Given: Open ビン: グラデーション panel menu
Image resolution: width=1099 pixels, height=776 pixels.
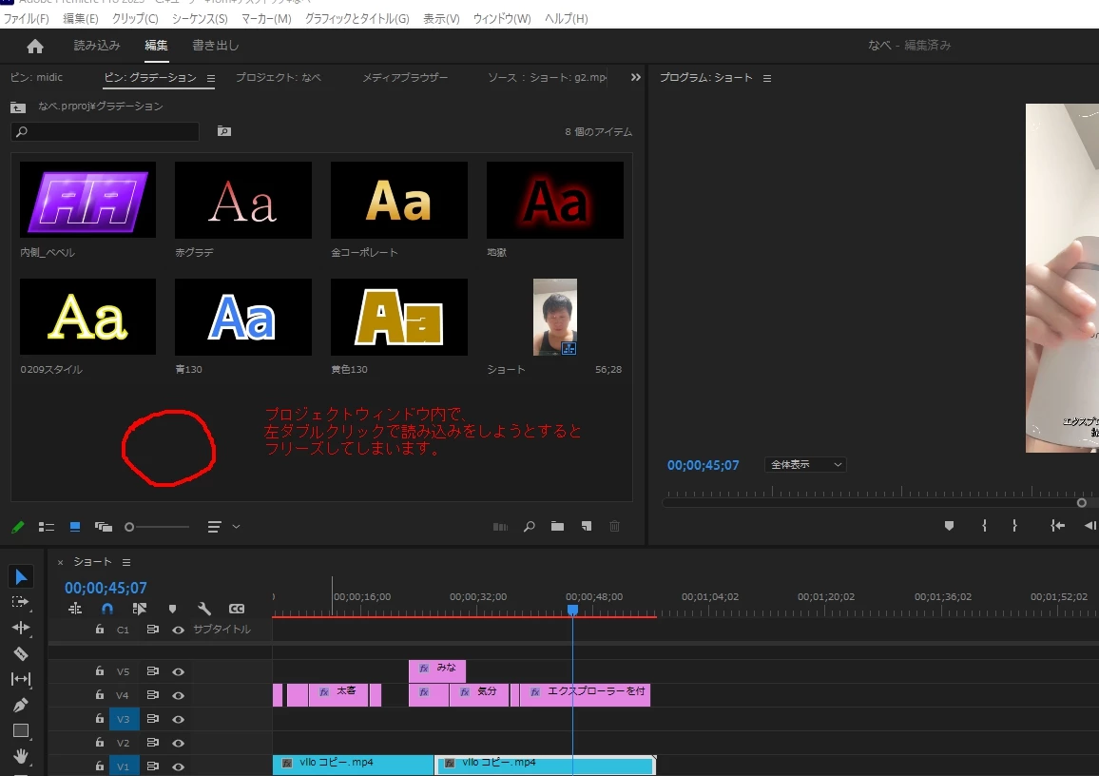Looking at the screenshot, I should tap(210, 79).
